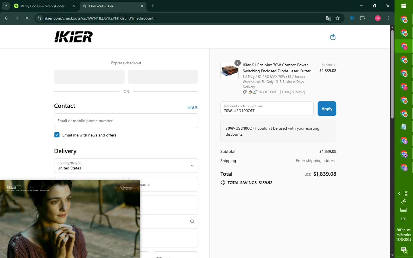Open the Google Translate page icon
The image size is (413, 258).
pyautogui.click(x=328, y=18)
